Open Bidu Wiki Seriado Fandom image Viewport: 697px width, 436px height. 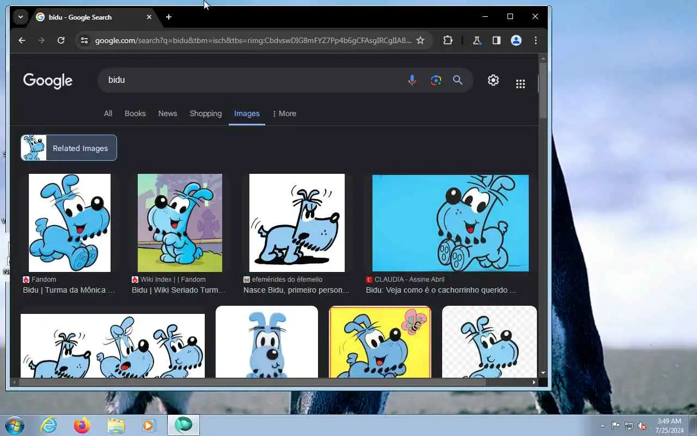(x=180, y=223)
